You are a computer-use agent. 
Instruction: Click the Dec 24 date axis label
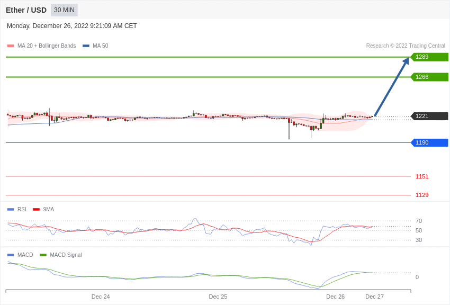click(101, 297)
